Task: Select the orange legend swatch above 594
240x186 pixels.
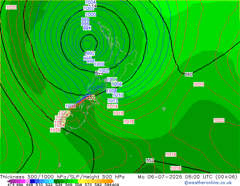Action: pos(109,181)
